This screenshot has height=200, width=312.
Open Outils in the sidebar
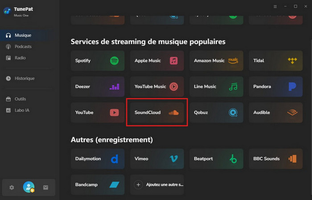coord(20,99)
